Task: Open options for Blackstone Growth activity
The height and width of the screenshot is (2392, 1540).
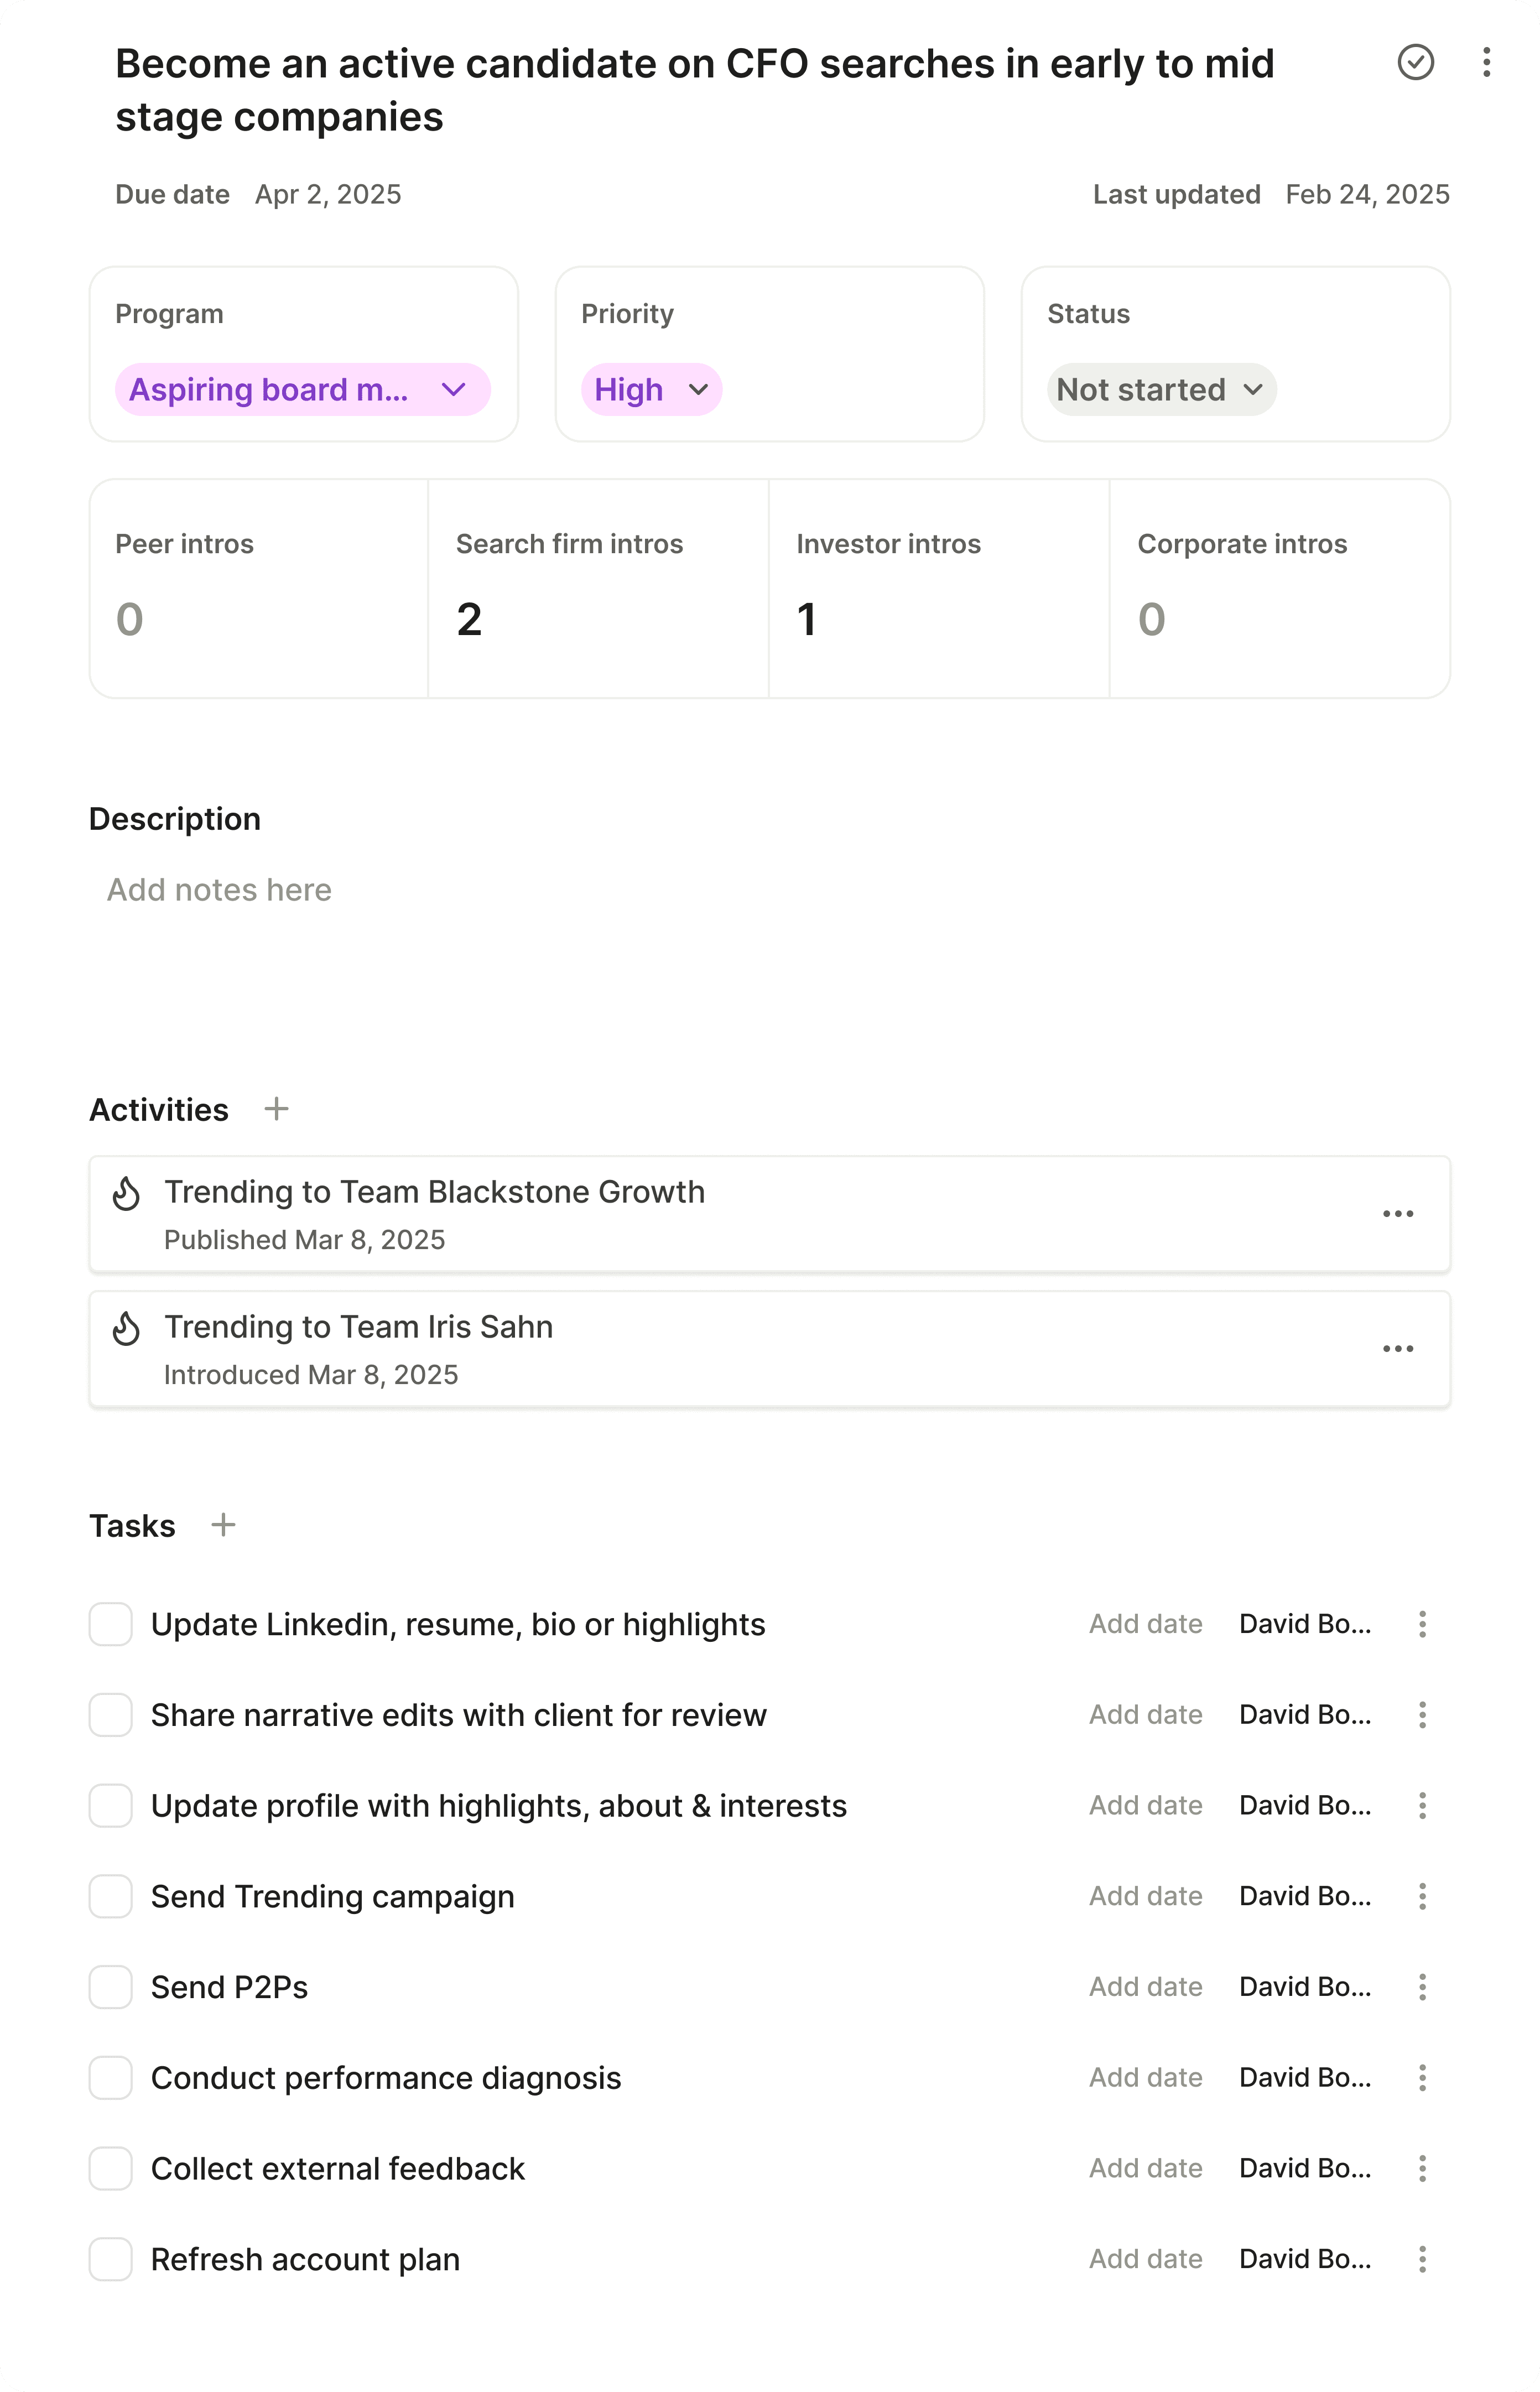Action: click(x=1397, y=1214)
